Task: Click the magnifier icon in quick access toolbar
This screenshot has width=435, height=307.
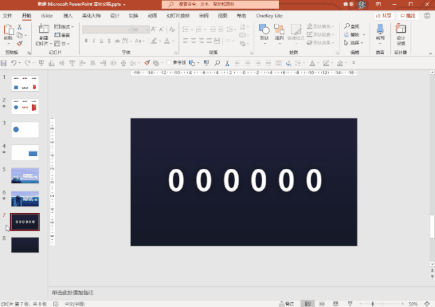Action: click(x=217, y=63)
